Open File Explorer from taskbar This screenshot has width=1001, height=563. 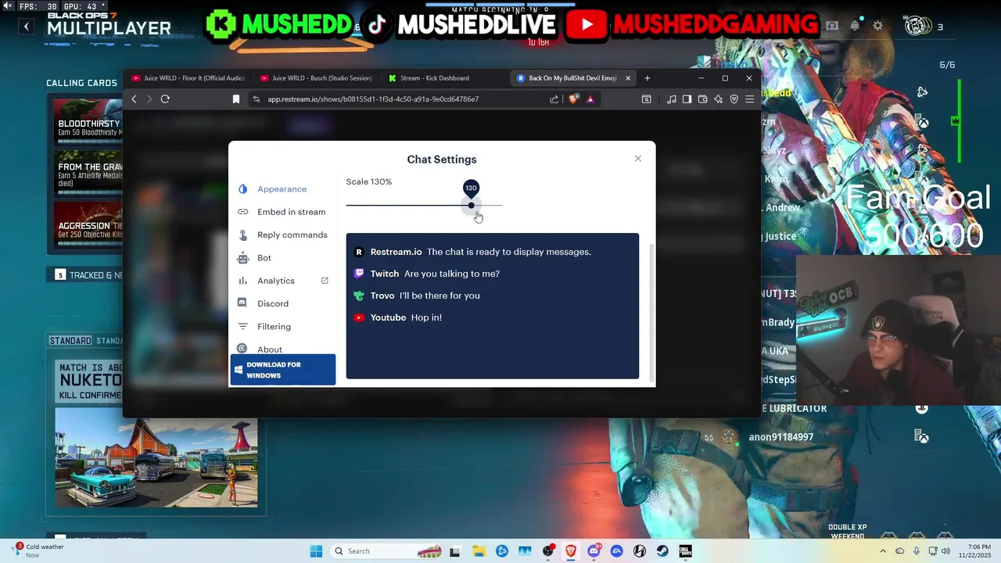point(479,551)
